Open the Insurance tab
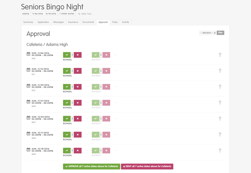Screen dimensions: 251x173 [x=73, y=22]
